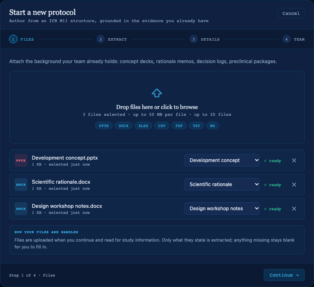Click '1 KB · selected just now' under Scientific rationale.docx
The width and height of the screenshot is (314, 287).
click(x=61, y=189)
